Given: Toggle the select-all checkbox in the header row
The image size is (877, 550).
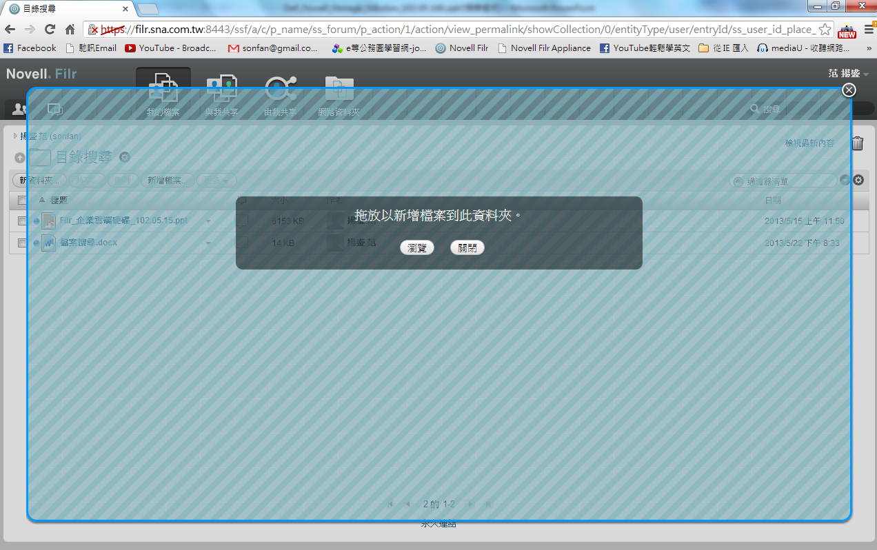Looking at the screenshot, I should click(x=22, y=200).
